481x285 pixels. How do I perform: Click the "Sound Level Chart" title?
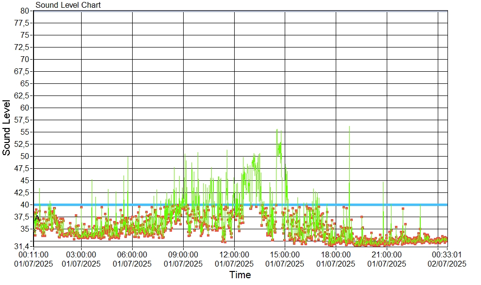[x=68, y=5]
